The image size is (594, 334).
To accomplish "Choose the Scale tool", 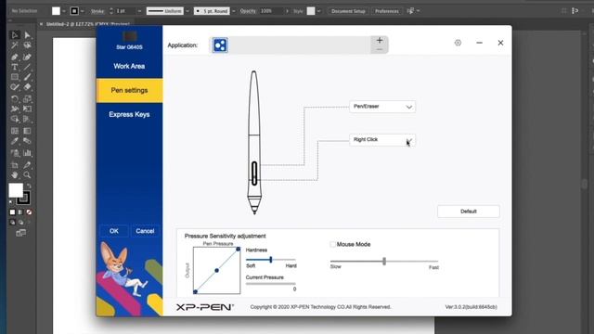I will (27, 99).
